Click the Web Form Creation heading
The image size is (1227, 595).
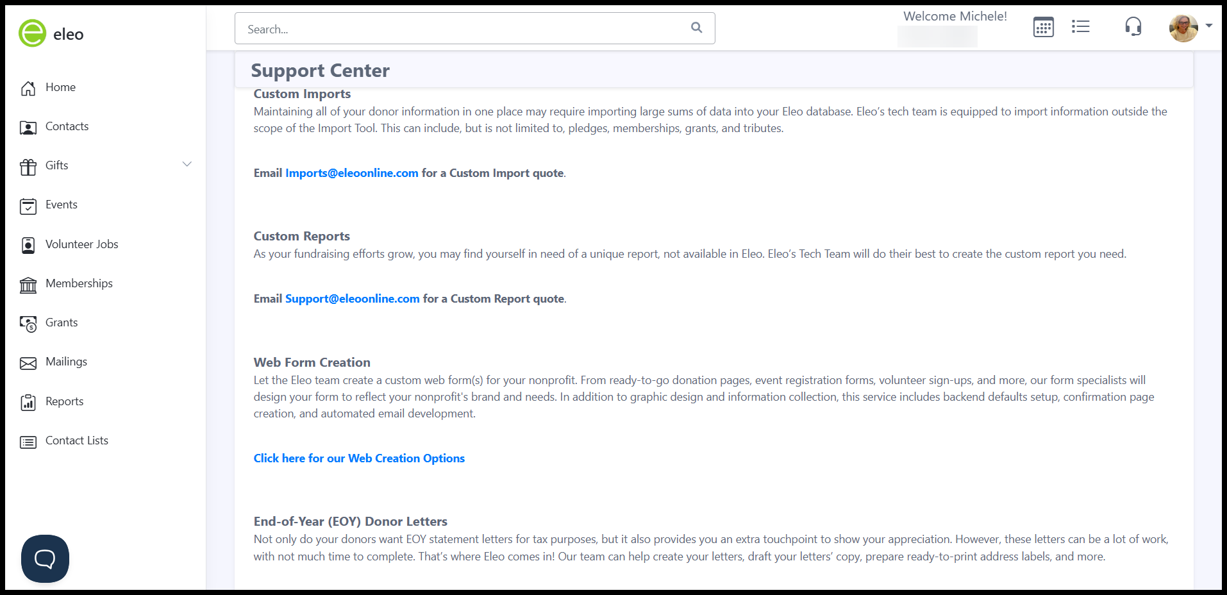click(312, 362)
